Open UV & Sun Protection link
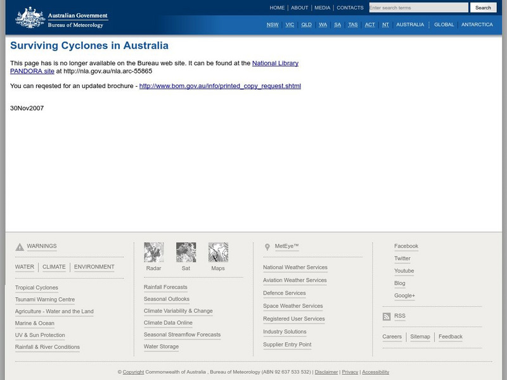The width and height of the screenshot is (507, 380). click(40, 335)
